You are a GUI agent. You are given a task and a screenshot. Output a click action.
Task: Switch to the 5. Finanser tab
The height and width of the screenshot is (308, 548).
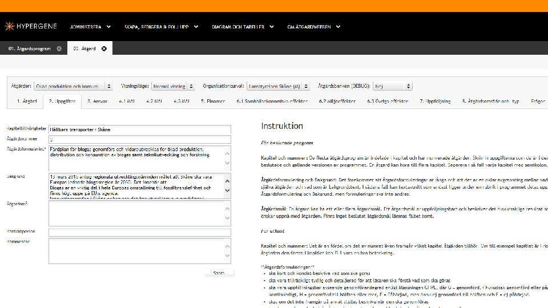[213, 102]
